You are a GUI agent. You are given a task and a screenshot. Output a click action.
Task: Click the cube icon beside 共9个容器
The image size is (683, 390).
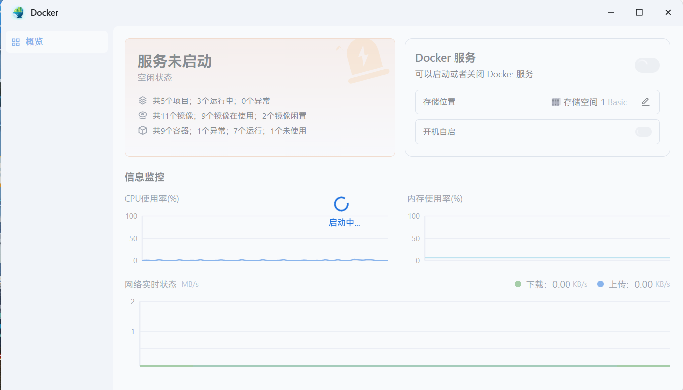pyautogui.click(x=143, y=131)
